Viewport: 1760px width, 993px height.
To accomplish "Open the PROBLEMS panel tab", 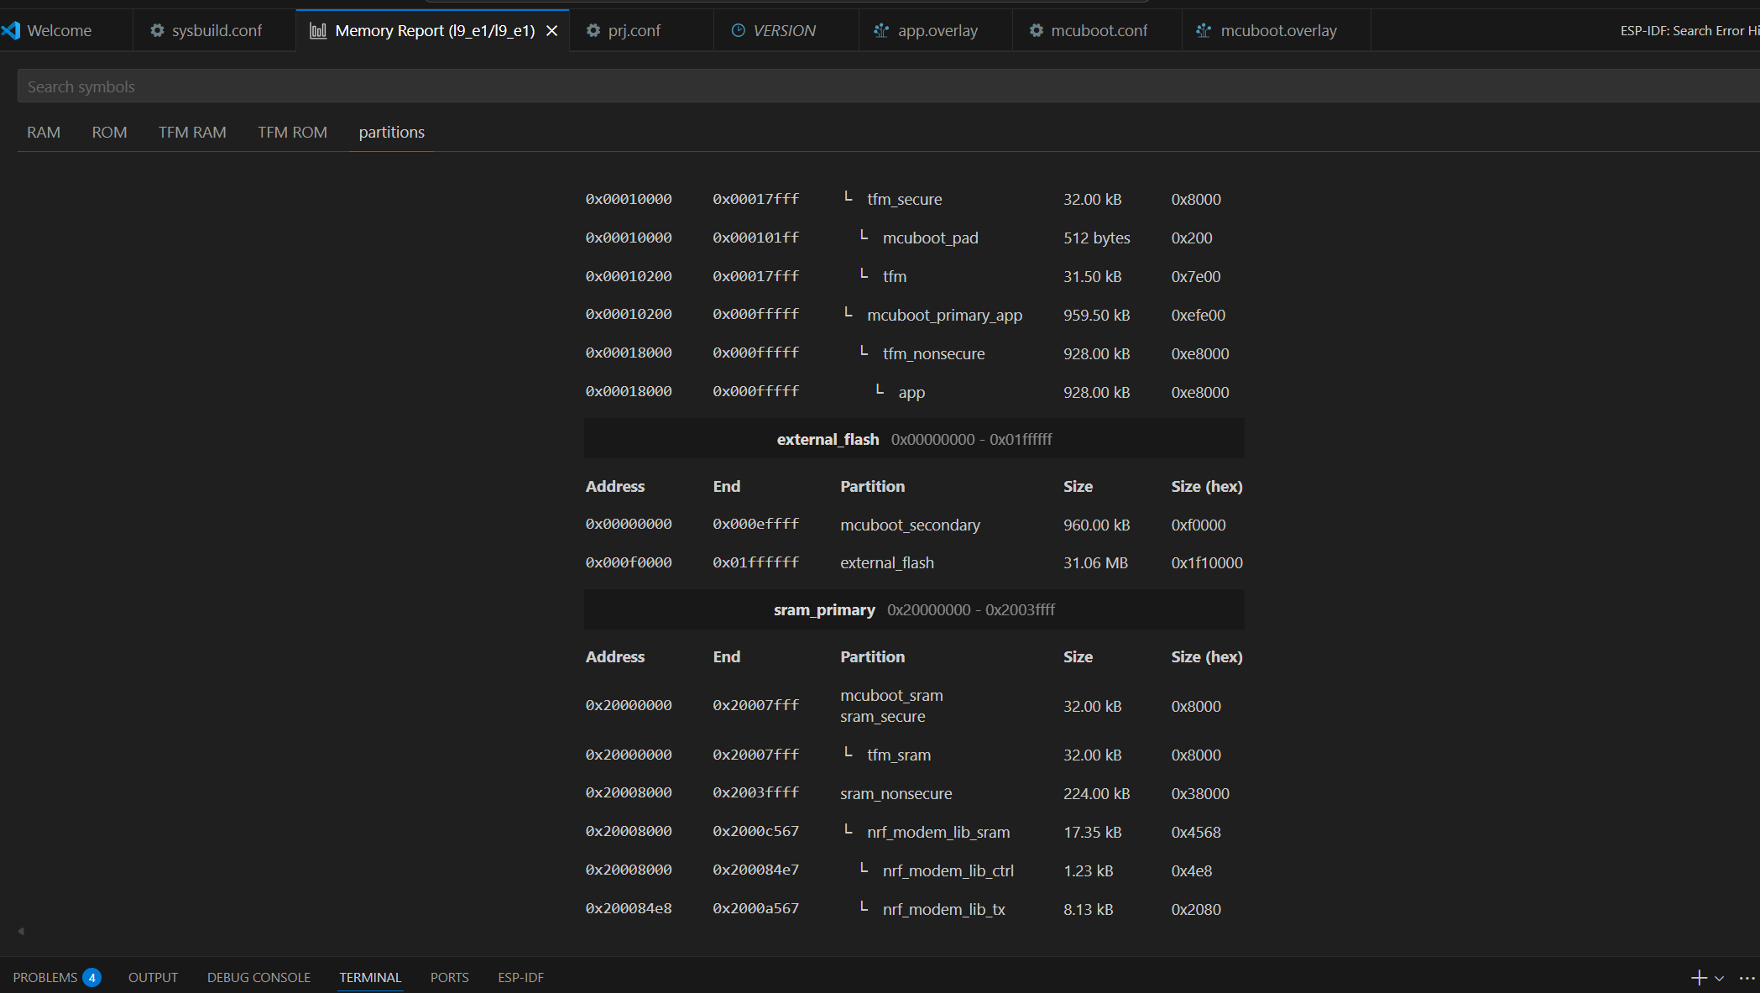I will 45,978.
